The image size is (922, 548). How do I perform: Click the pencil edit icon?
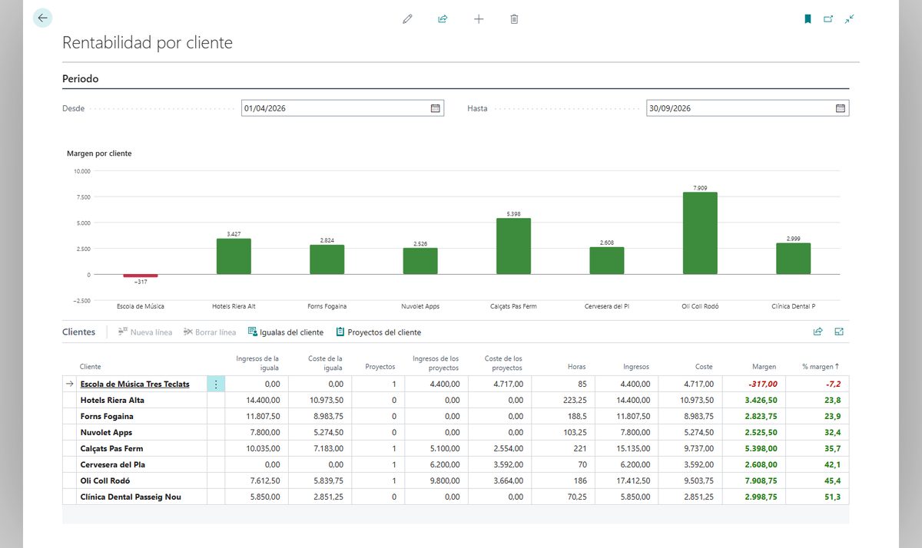click(x=407, y=18)
